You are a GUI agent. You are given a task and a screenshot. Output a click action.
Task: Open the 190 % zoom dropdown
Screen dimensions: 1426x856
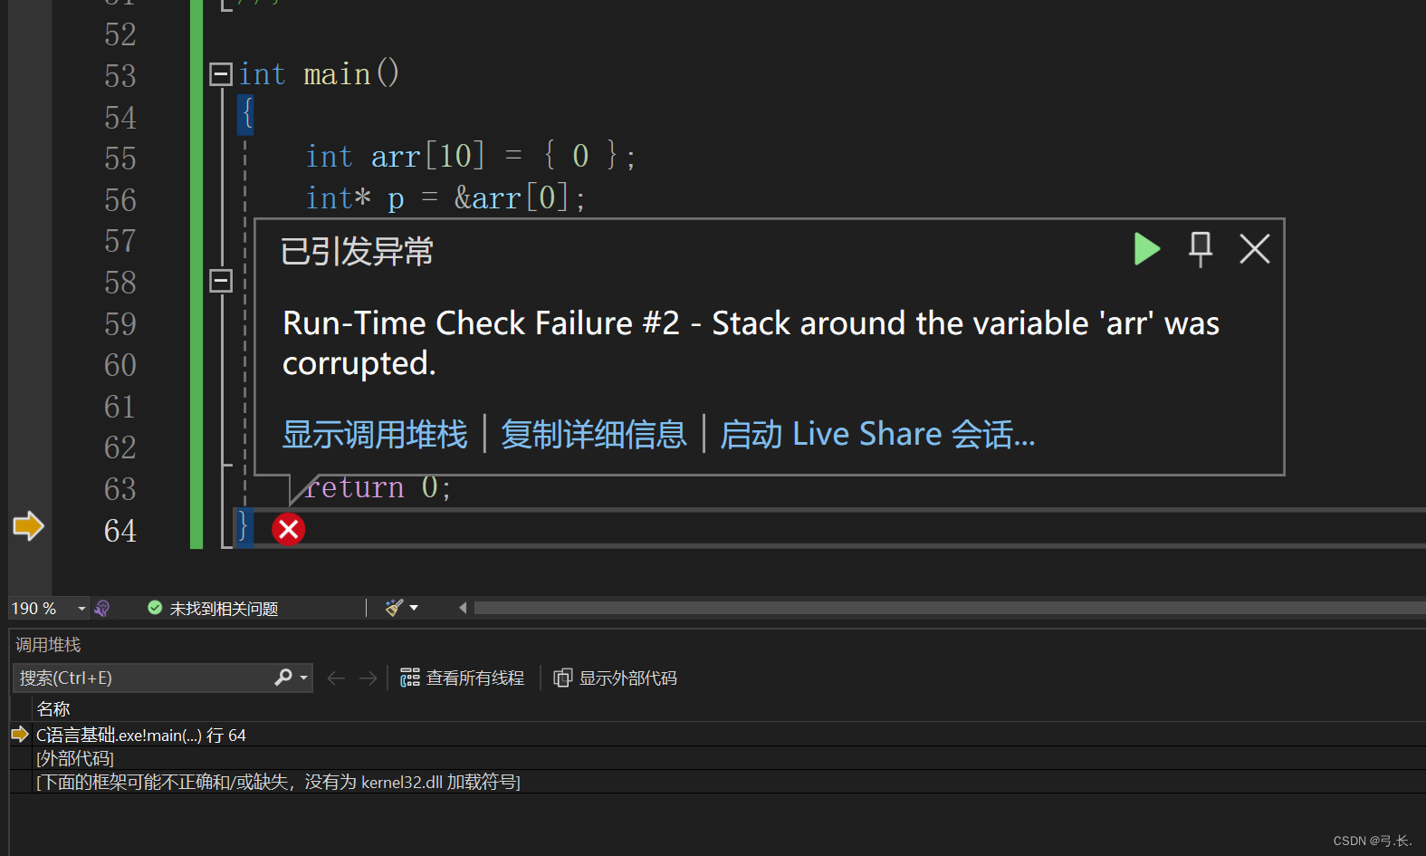(x=81, y=609)
